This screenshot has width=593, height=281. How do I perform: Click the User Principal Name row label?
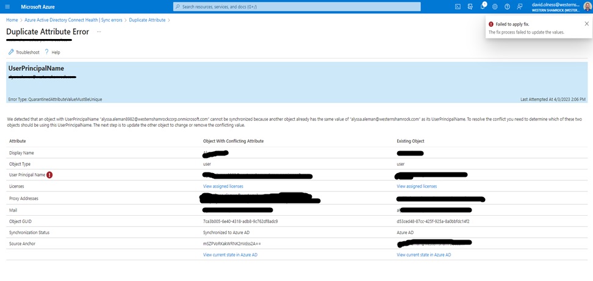click(27, 175)
